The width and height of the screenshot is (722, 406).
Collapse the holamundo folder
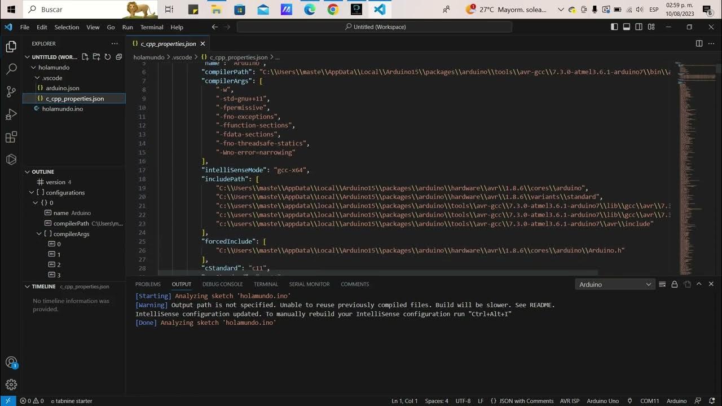click(x=33, y=68)
